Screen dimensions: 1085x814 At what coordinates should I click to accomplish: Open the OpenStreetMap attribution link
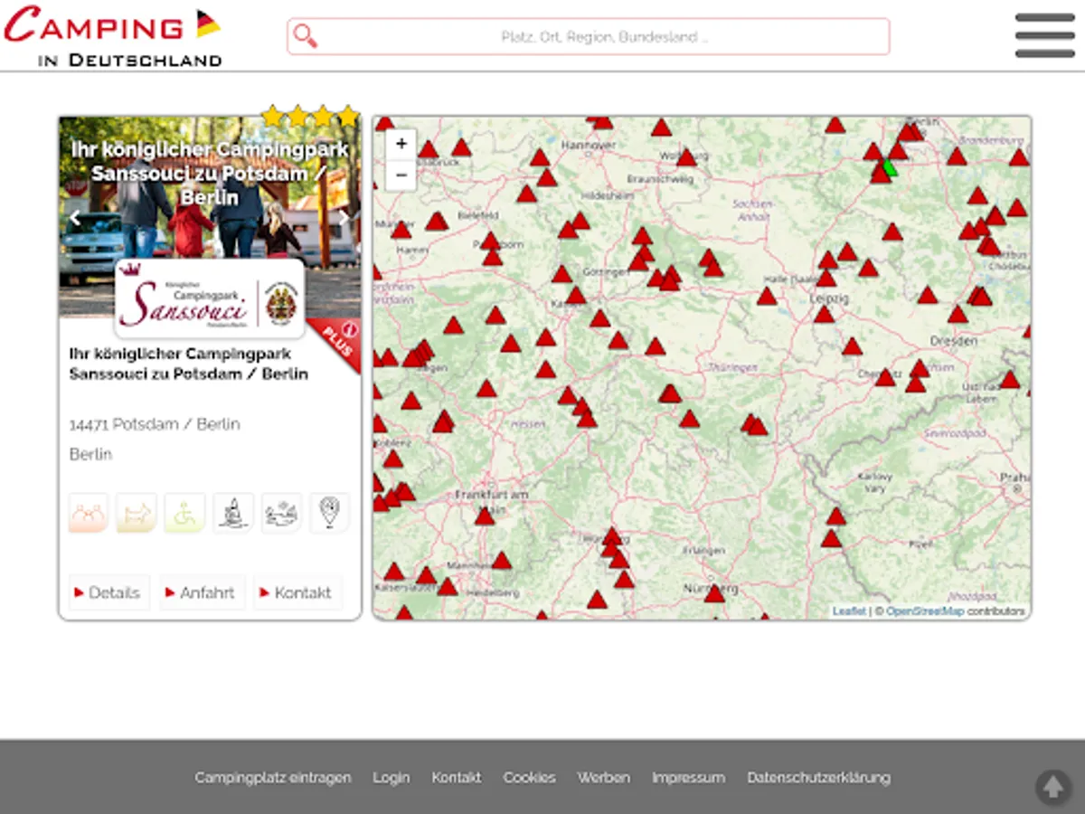point(925,611)
